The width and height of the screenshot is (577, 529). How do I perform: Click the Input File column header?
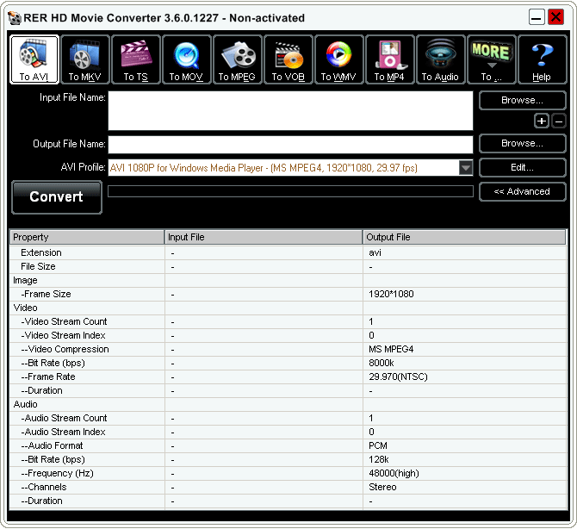click(264, 237)
